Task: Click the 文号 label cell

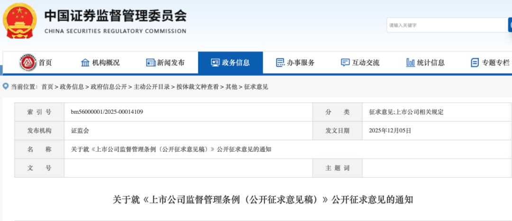Action: [x=39, y=168]
